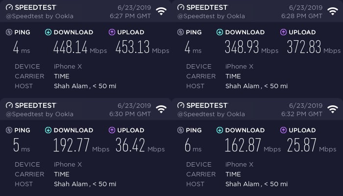Click the Speedtest gauge logo on 6:27 PM card
This screenshot has height=196, width=343.
tap(9, 7)
